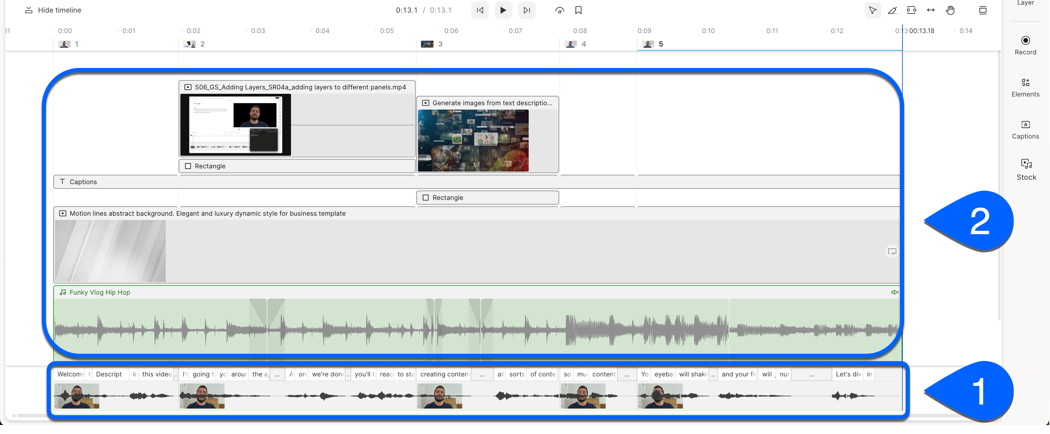
Task: Skip forward to next scene
Action: [527, 10]
